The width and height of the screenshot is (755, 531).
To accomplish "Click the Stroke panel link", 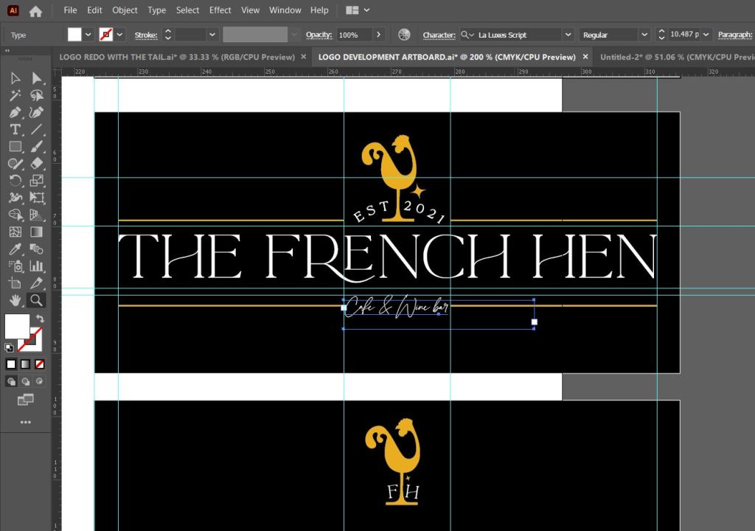I will (145, 35).
